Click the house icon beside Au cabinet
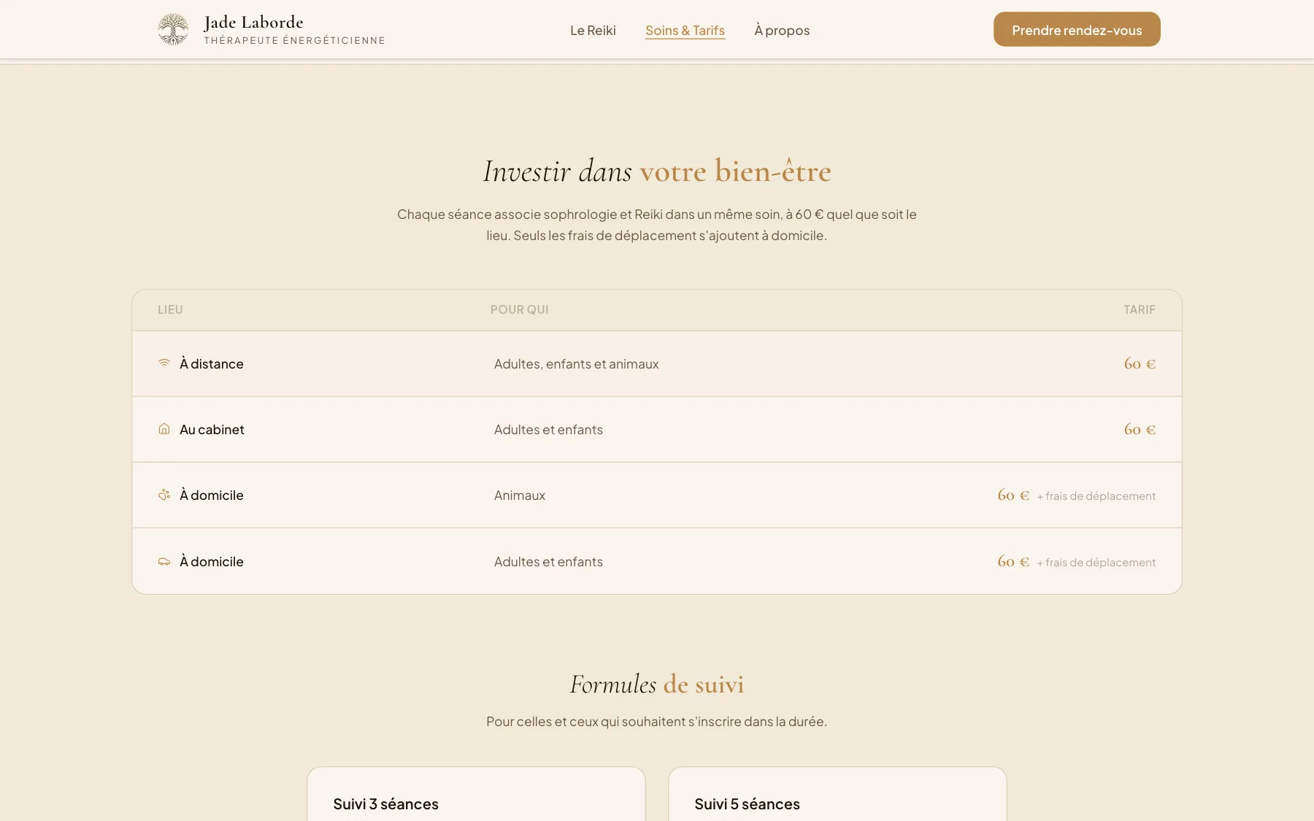This screenshot has height=821, width=1314. point(164,428)
